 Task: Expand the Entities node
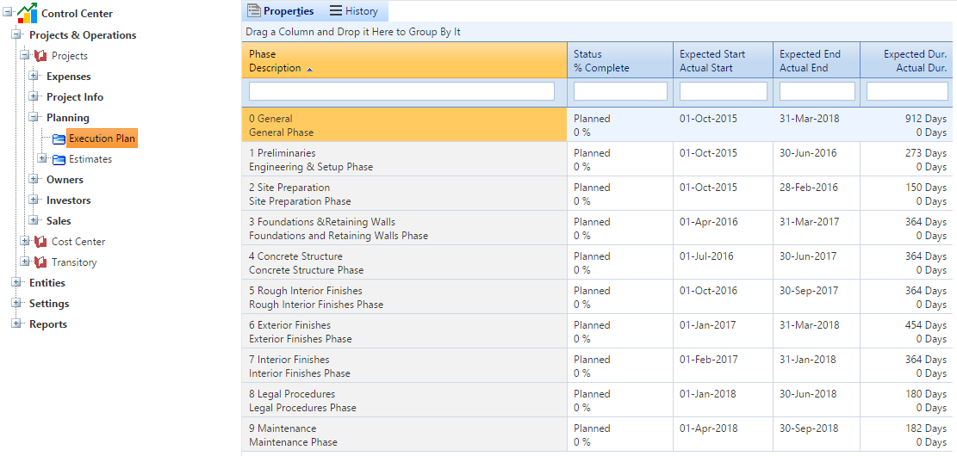click(16, 283)
